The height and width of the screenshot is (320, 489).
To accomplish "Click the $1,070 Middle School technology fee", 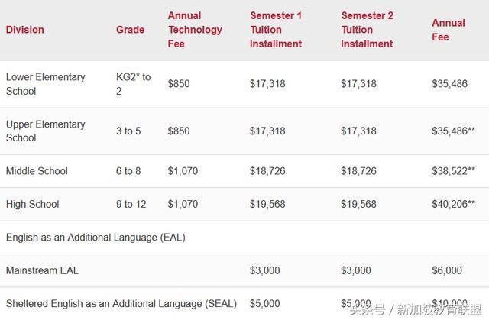I will pyautogui.click(x=183, y=171).
